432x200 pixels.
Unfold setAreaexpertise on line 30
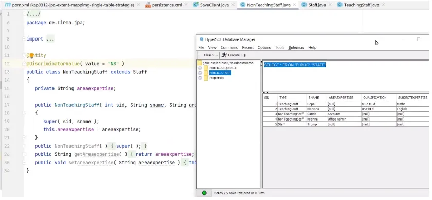pyautogui.click(x=24, y=163)
